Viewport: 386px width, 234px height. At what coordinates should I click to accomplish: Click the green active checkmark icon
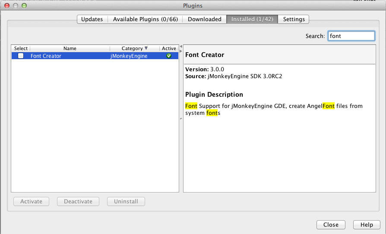click(169, 56)
